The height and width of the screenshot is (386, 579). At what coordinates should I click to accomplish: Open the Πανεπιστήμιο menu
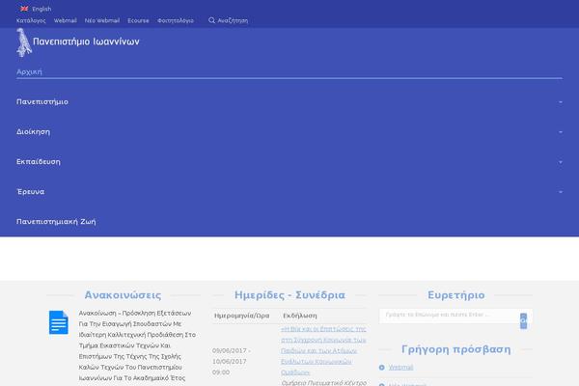[x=42, y=101]
